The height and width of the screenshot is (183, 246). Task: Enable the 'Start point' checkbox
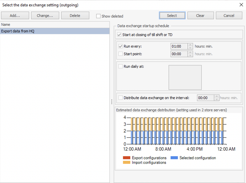point(121,54)
